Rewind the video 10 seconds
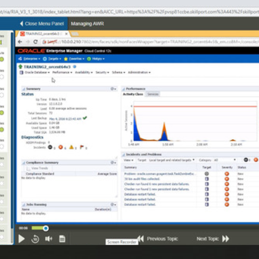259x259 pixels. [35, 239]
